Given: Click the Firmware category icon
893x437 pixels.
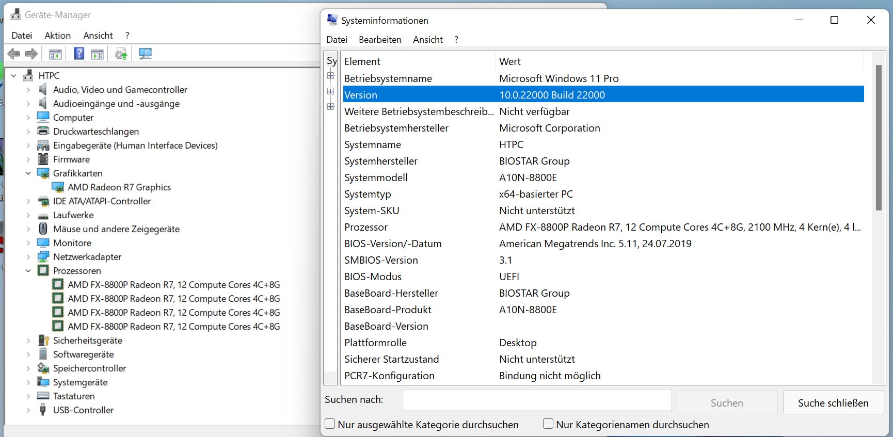Looking at the screenshot, I should 43,159.
